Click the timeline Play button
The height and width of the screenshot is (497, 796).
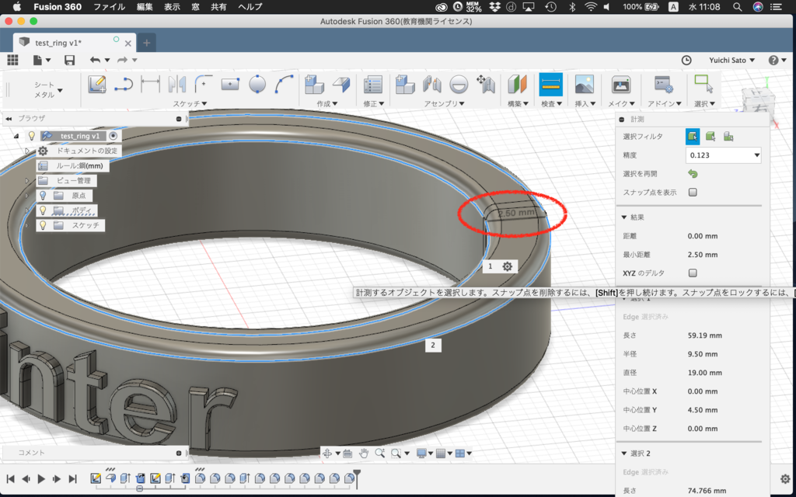42,478
